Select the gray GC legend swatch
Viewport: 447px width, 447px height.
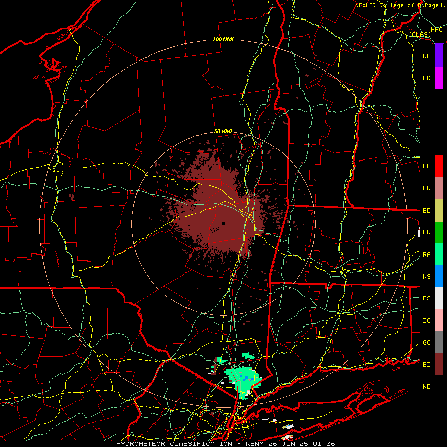coord(439,342)
